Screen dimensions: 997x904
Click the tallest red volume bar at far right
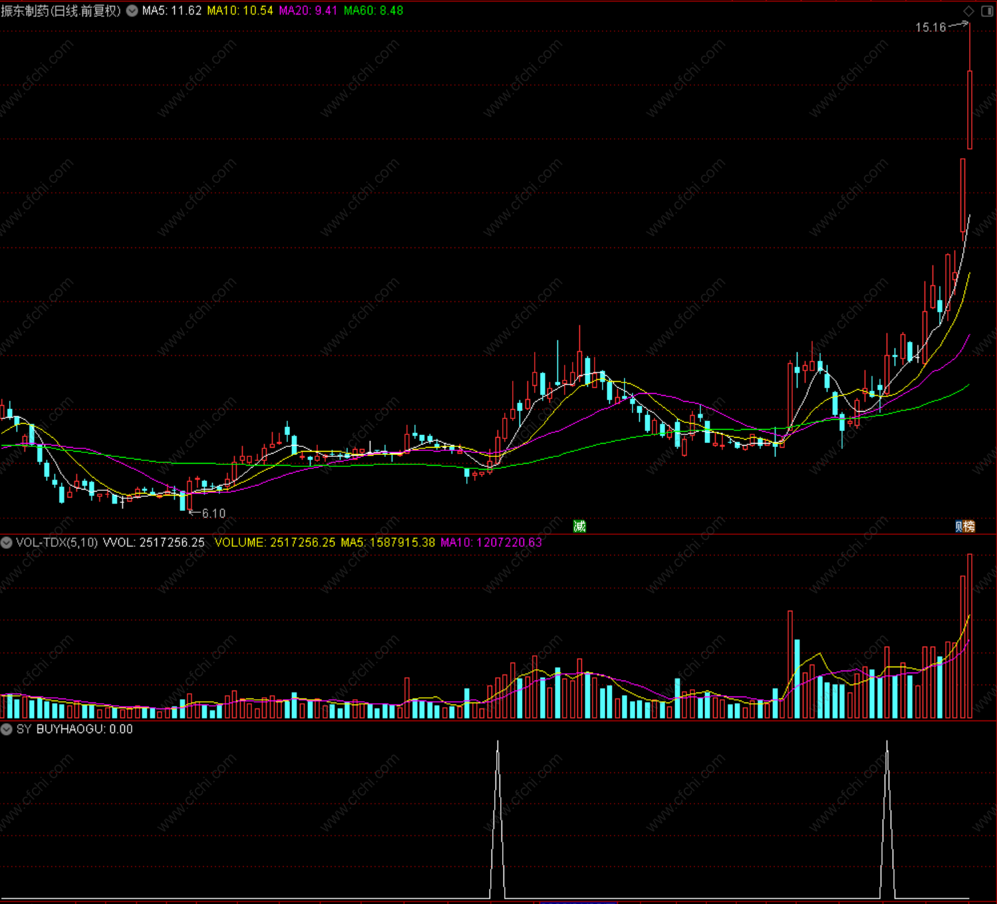pos(970,636)
